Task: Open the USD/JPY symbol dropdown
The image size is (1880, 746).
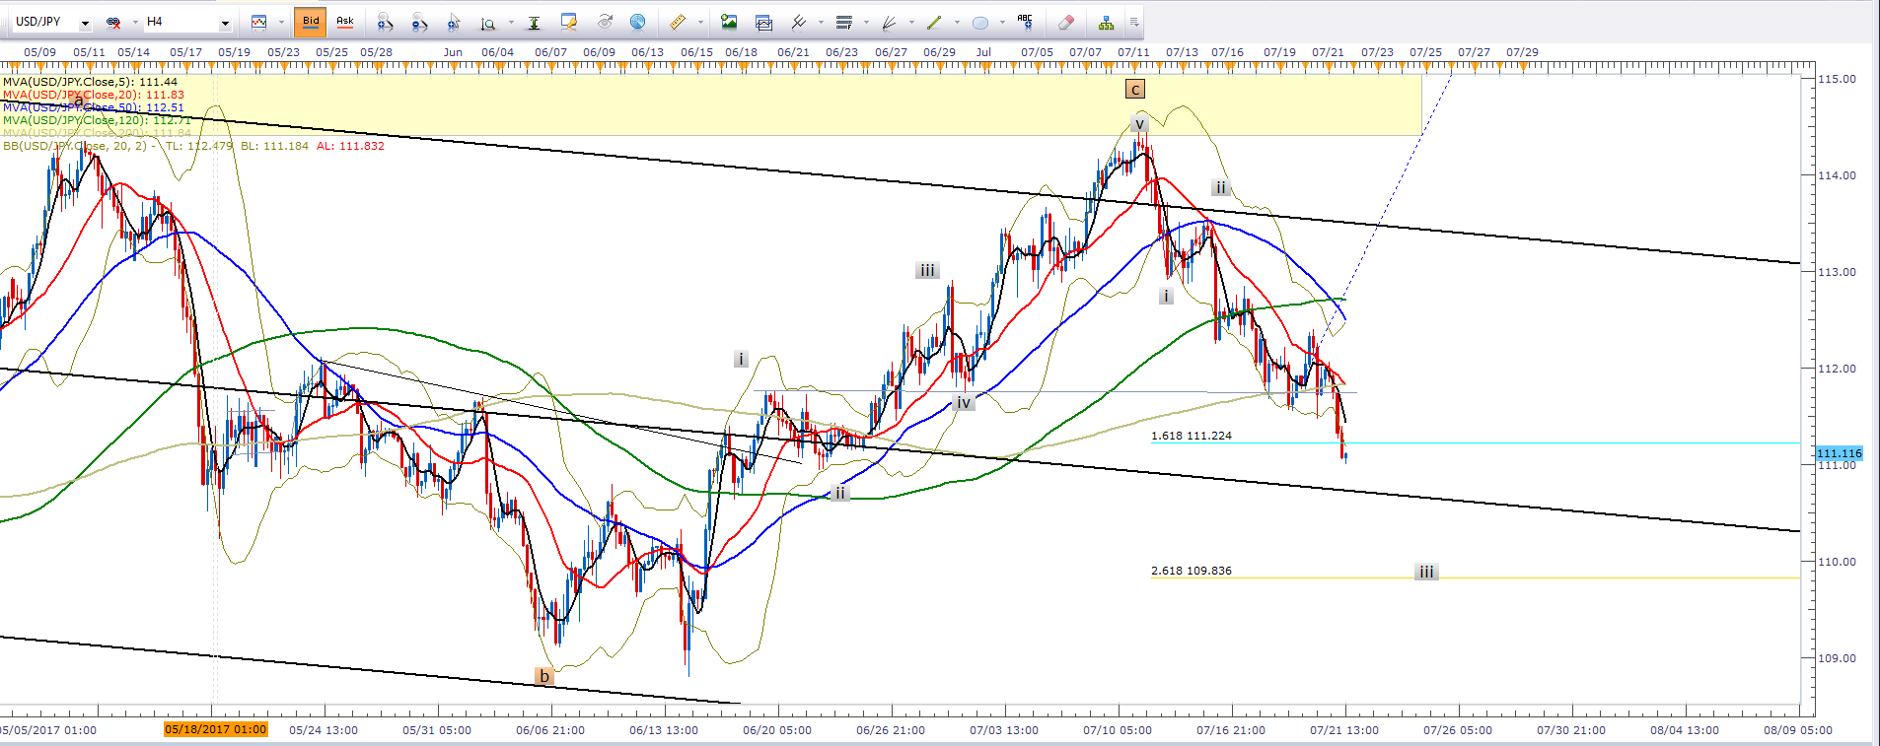Action: (85, 23)
